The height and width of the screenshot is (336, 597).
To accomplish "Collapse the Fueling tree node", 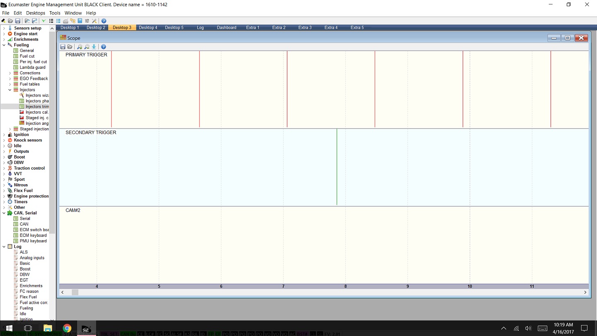I will pyautogui.click(x=4, y=45).
